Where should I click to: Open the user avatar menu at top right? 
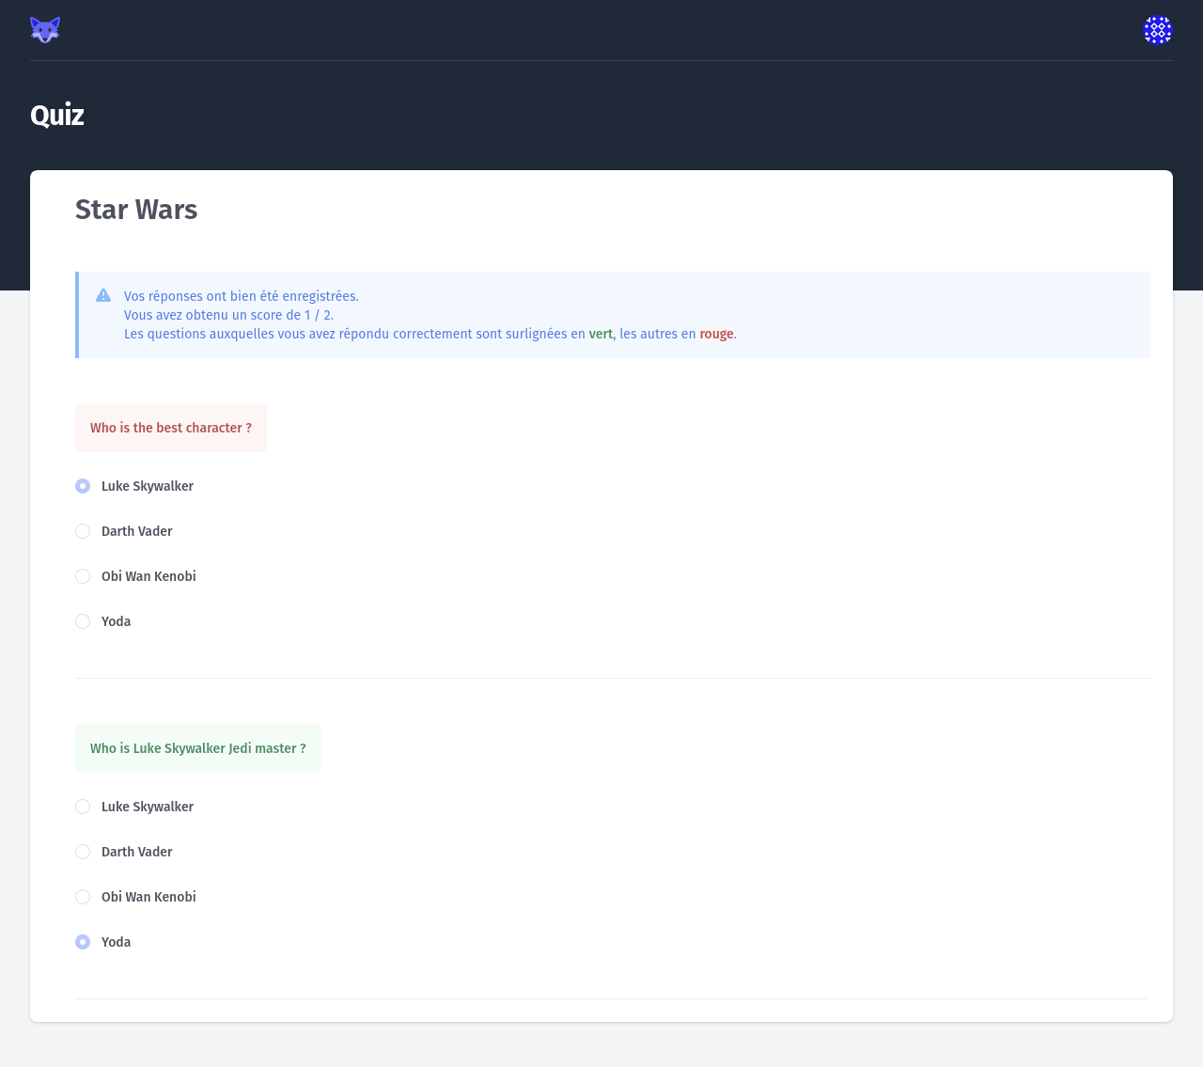(1158, 29)
